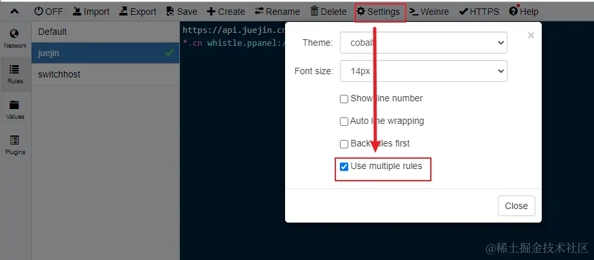Create a new rules group
The width and height of the screenshot is (594, 260).
click(x=226, y=12)
